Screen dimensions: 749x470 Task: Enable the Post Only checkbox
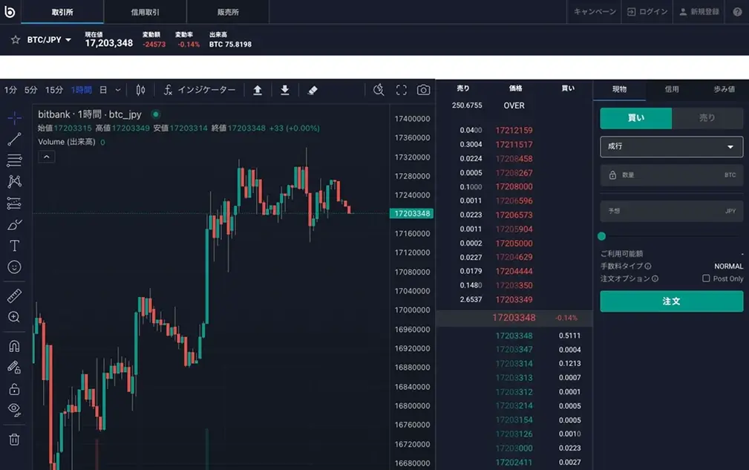click(x=705, y=278)
